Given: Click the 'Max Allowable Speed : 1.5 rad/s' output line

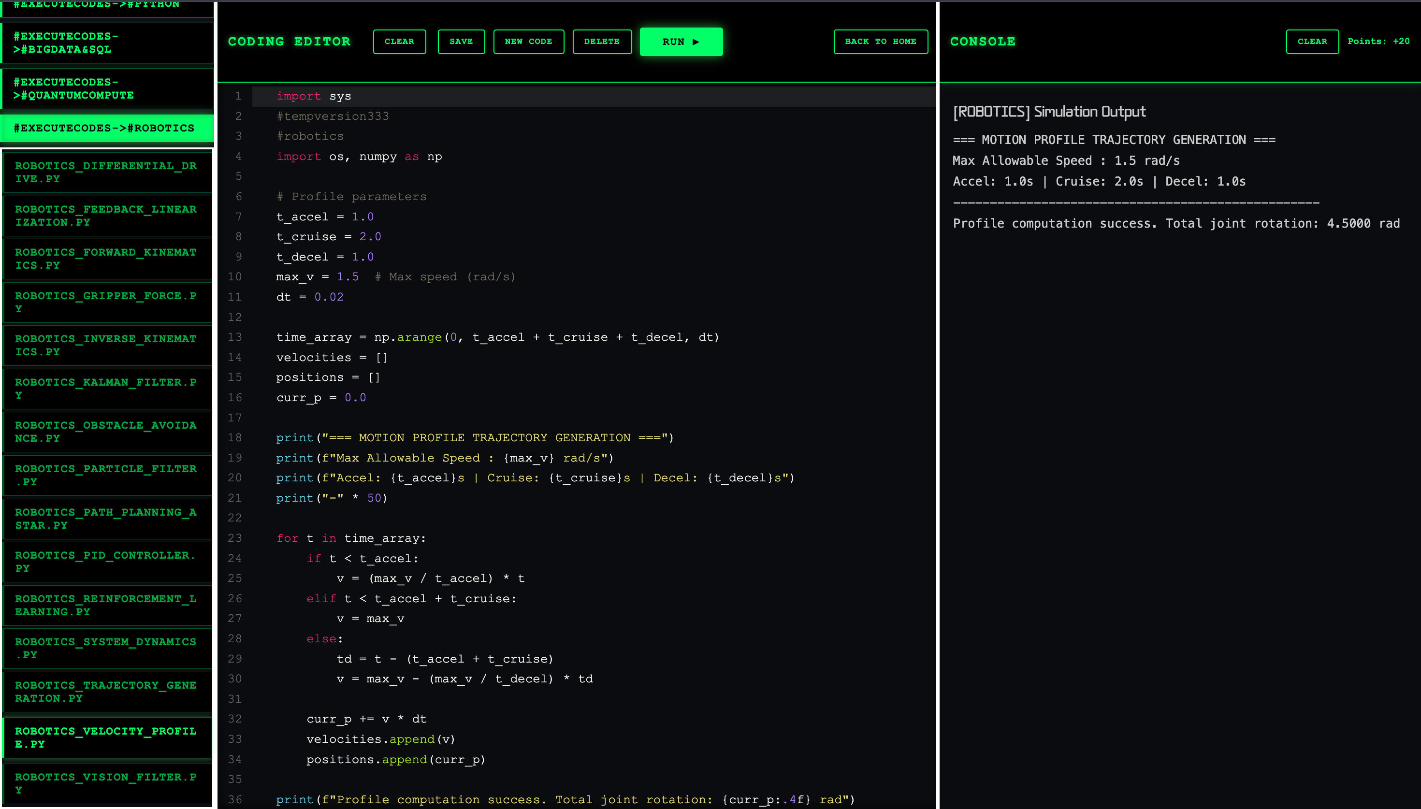Looking at the screenshot, I should pyautogui.click(x=1067, y=160).
